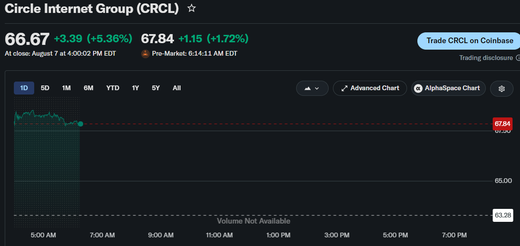Click the pre-market price 67.84

coord(158,39)
